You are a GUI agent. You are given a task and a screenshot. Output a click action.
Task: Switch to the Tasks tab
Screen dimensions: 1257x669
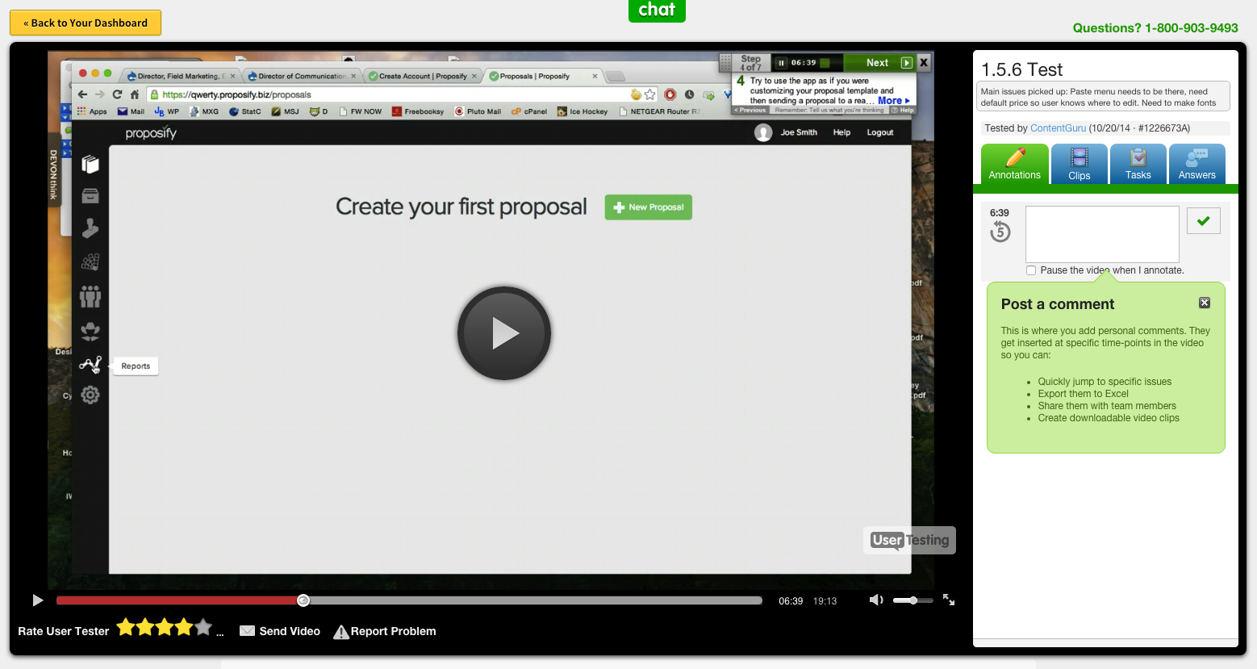(1138, 164)
